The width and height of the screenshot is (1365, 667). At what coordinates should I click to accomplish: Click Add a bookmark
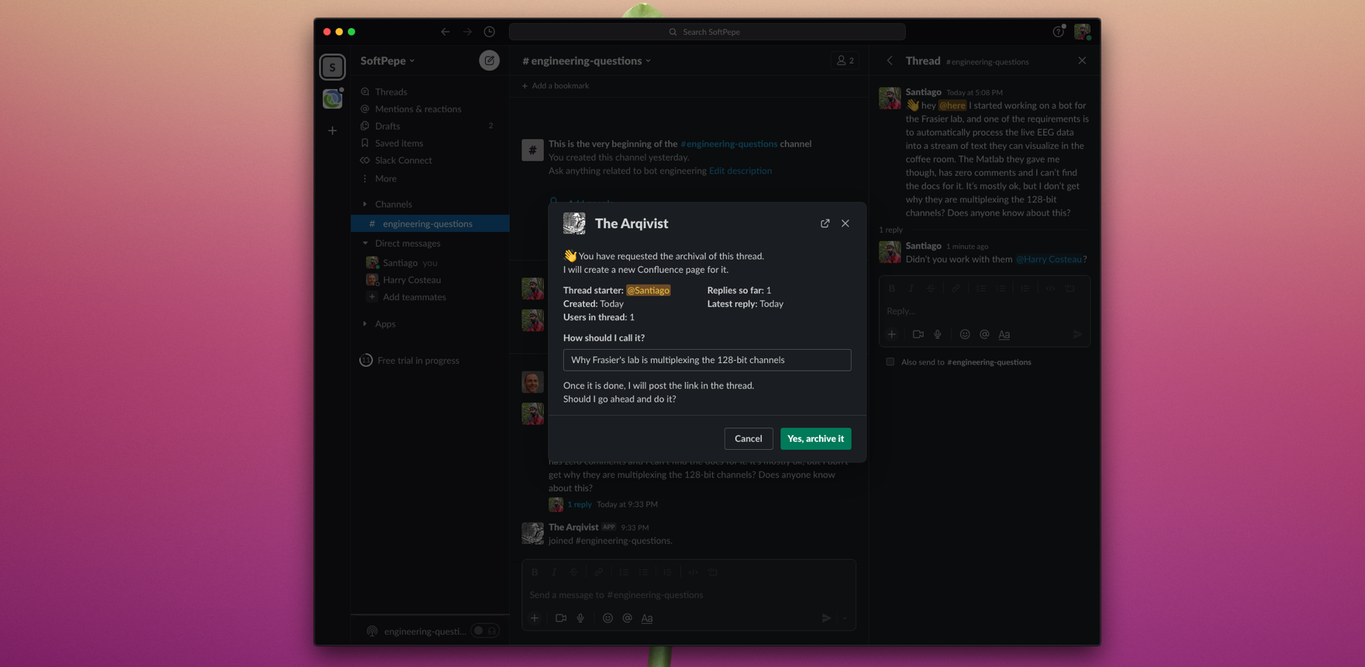(x=556, y=86)
